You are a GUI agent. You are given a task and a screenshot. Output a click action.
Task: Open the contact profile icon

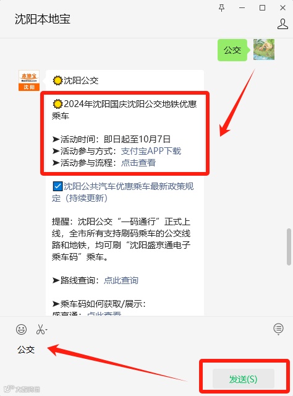click(282, 24)
